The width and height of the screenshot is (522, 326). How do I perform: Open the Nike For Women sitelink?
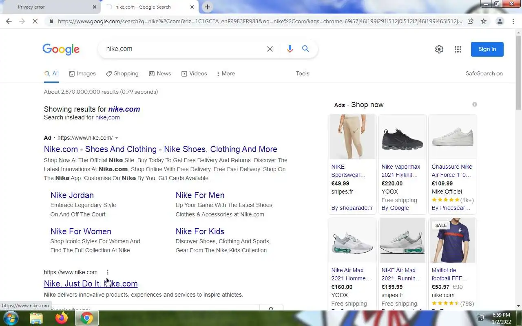(81, 231)
